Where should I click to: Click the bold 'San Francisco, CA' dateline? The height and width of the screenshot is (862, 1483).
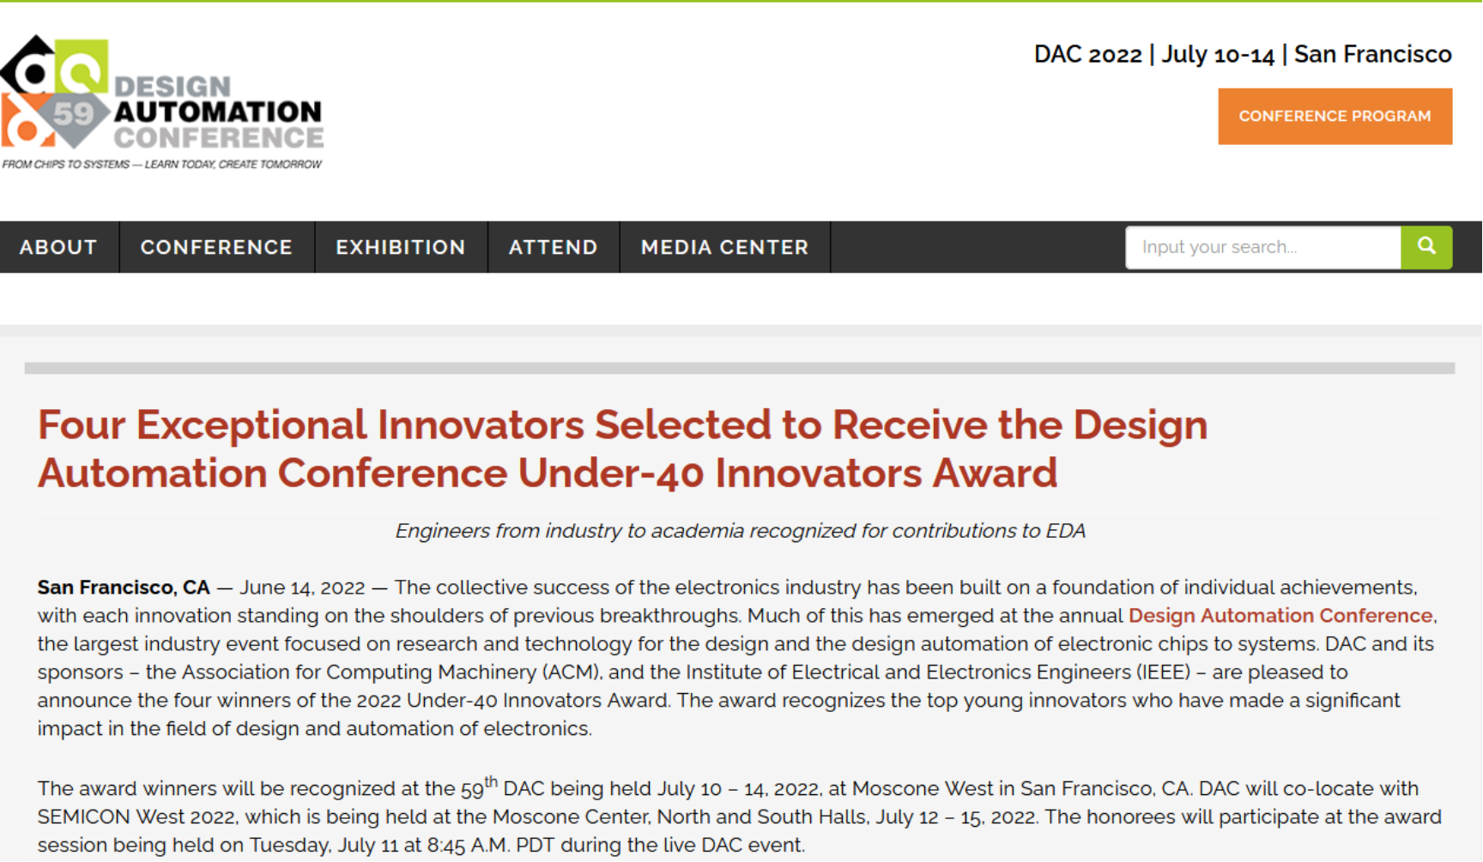click(x=123, y=588)
